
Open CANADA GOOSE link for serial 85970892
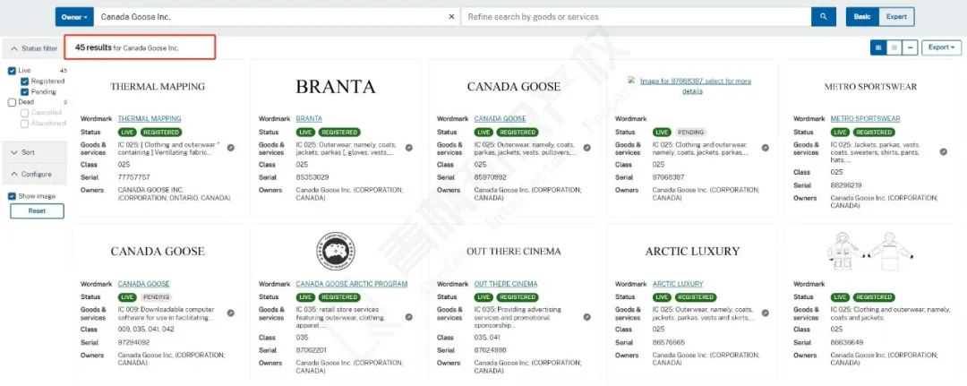click(x=501, y=118)
